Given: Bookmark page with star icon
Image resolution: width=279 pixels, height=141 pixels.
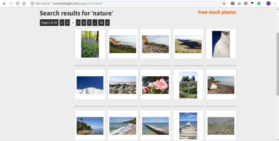Looking at the screenshot, I should pyautogui.click(x=224, y=3).
